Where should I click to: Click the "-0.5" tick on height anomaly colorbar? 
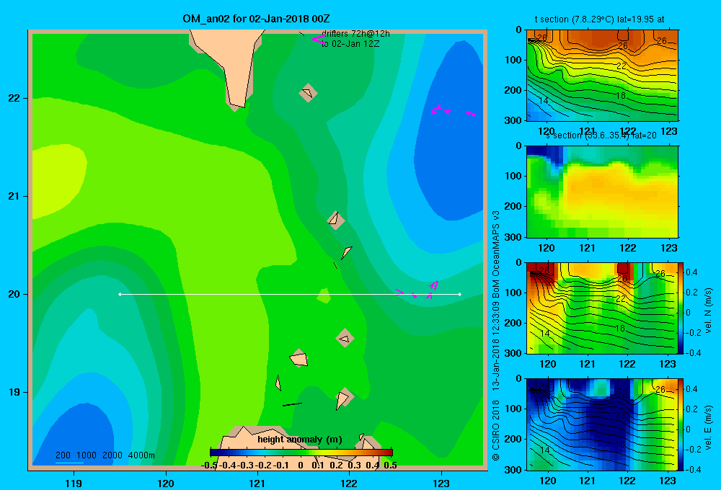pyautogui.click(x=209, y=465)
